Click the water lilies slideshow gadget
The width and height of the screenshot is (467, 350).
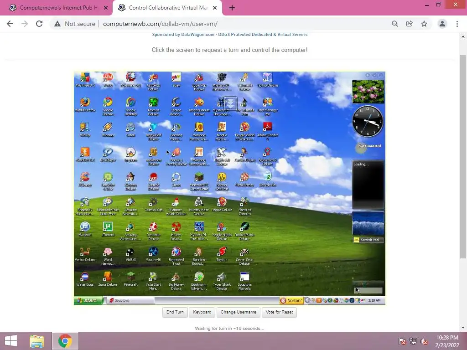click(x=368, y=92)
